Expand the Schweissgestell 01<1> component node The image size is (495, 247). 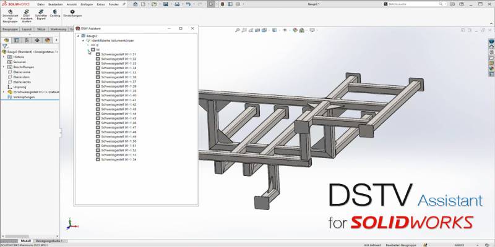point(4,92)
